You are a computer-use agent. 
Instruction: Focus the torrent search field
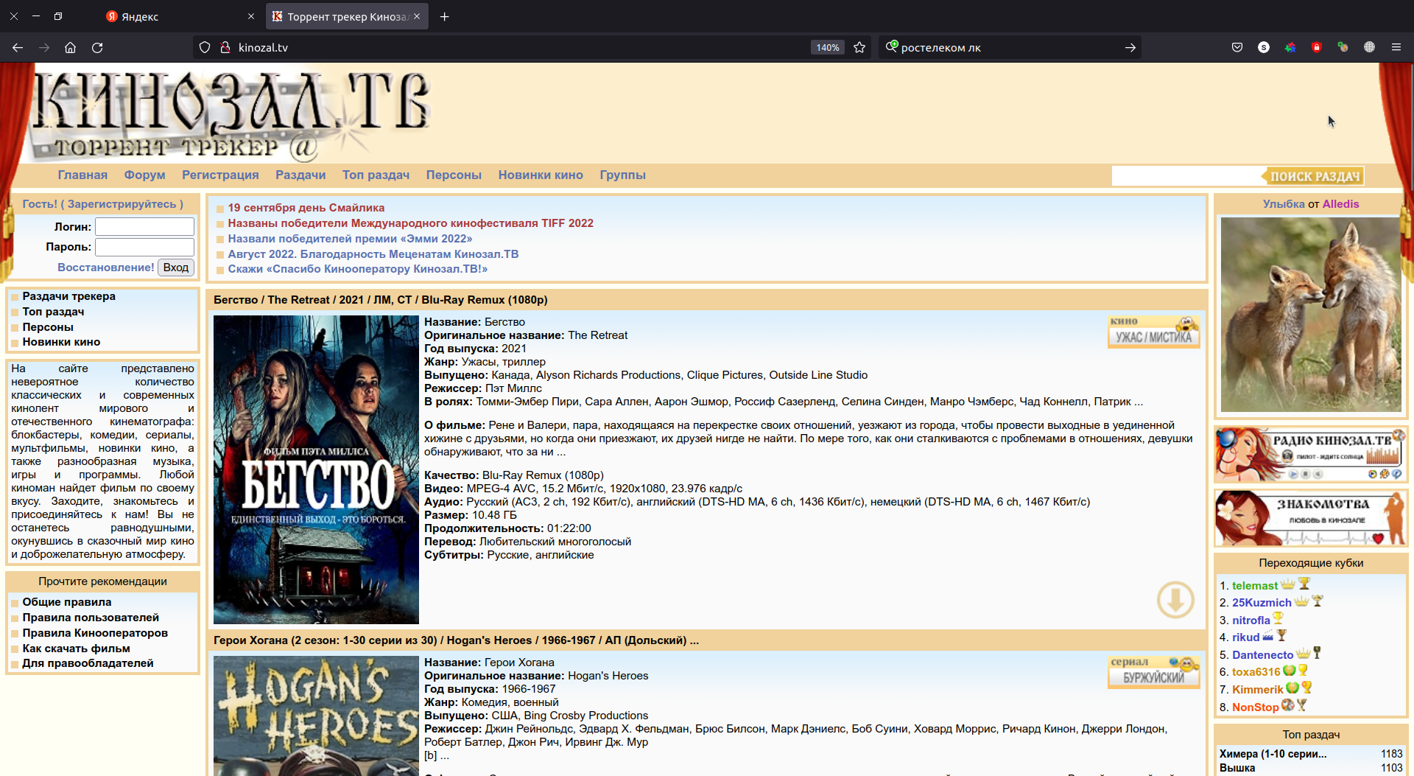coord(1186,175)
